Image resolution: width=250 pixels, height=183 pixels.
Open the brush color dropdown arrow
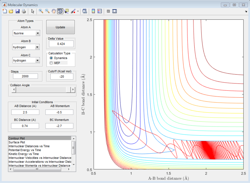[78, 11]
